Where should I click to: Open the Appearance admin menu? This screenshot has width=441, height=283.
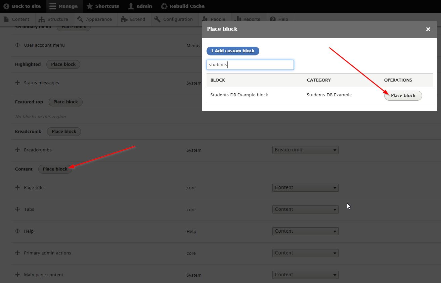(x=94, y=19)
